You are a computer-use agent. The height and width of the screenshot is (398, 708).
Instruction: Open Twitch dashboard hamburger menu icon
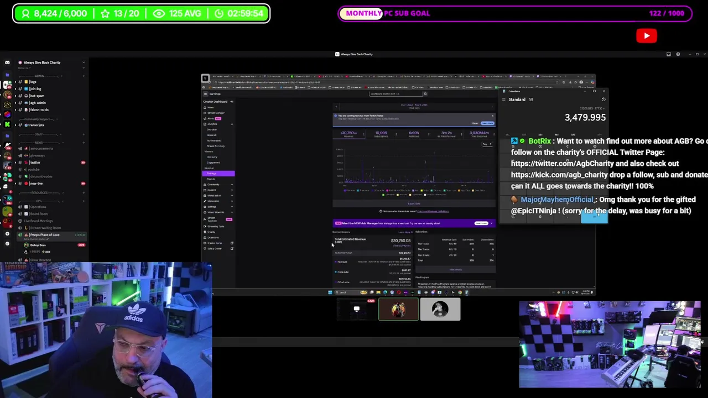tap(206, 94)
